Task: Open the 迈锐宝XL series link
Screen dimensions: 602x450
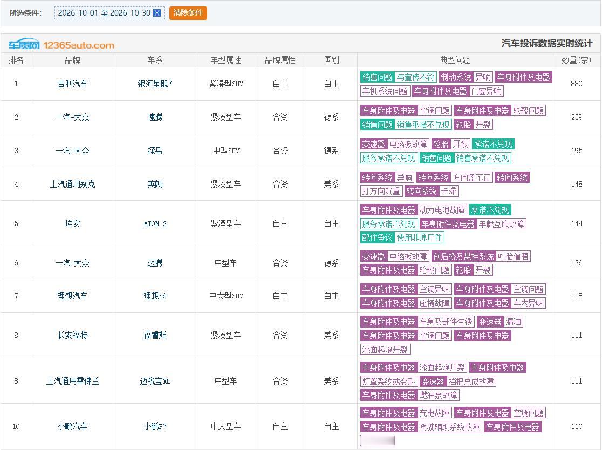Action: click(x=155, y=381)
